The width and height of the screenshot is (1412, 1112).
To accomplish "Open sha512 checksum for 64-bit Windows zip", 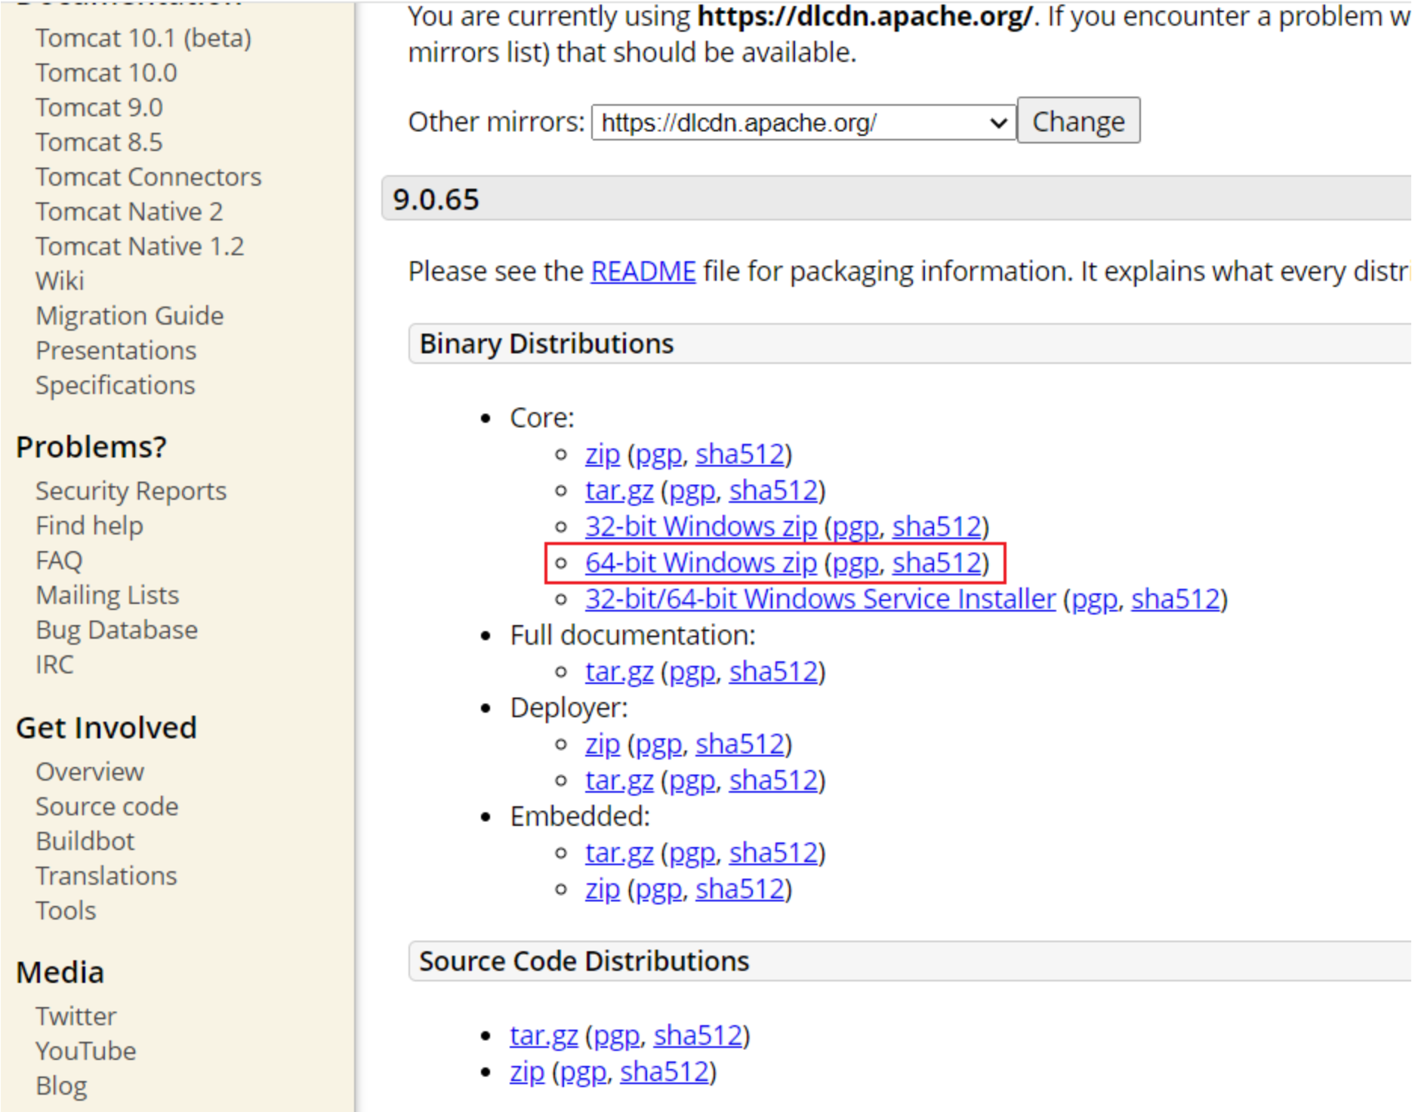I will click(x=937, y=563).
